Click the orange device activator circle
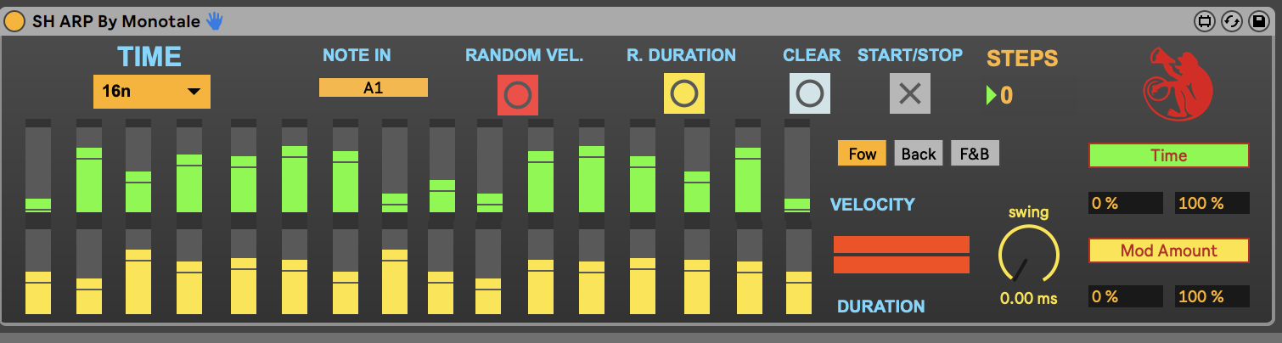The width and height of the screenshot is (1282, 343). tap(14, 21)
